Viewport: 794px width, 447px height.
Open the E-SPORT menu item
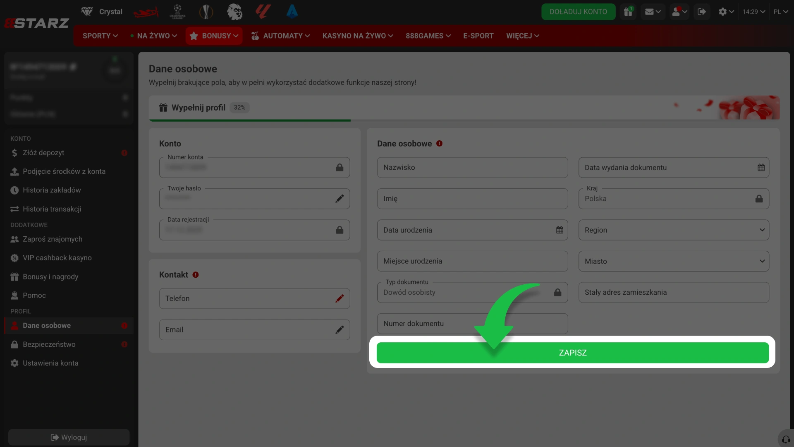tap(478, 36)
